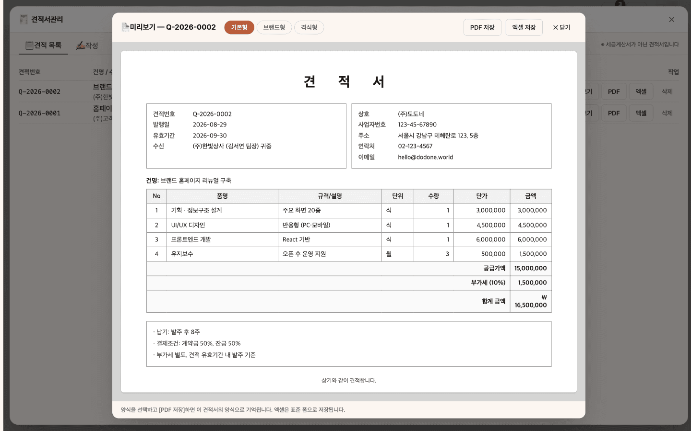Open the 견적 목록 tab behind the preview
The image size is (691, 431).
point(43,45)
